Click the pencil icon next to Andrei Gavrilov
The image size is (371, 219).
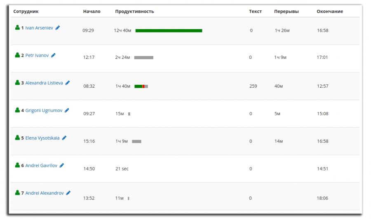point(62,165)
